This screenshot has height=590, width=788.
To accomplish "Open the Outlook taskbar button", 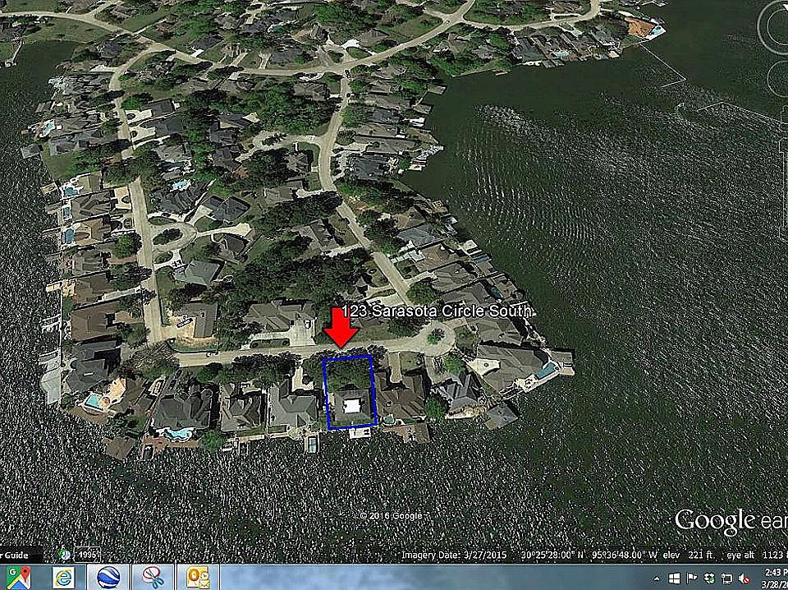I will [197, 577].
